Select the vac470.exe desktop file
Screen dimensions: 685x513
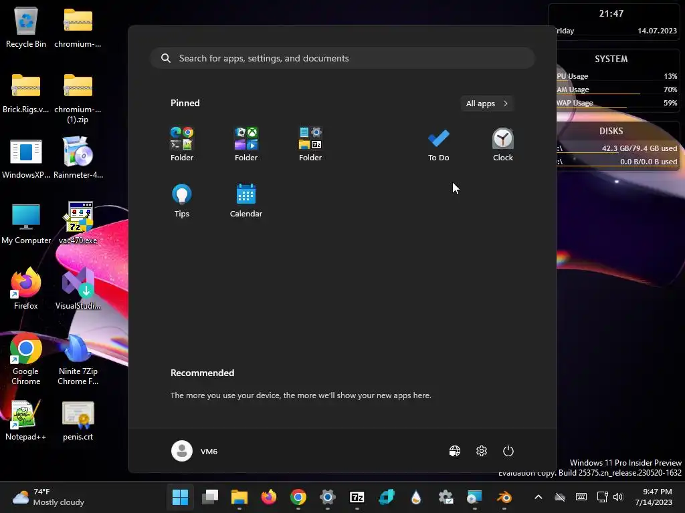pos(78,223)
